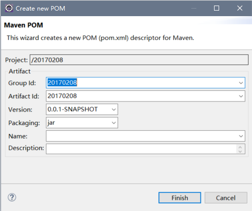252x211 pixels.
Task: Click the Cancel button
Action: (226, 198)
